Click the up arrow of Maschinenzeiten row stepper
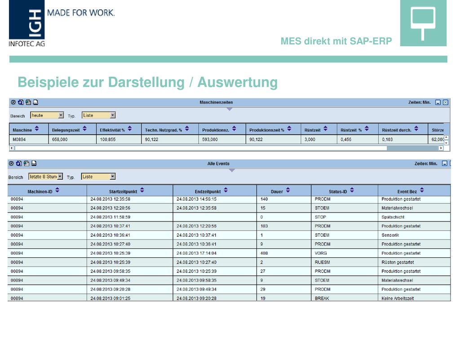460x345 pixels. coord(446,137)
